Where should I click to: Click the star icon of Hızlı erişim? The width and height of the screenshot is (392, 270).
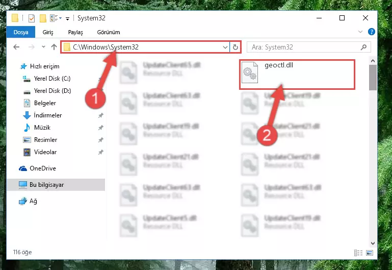click(x=23, y=66)
